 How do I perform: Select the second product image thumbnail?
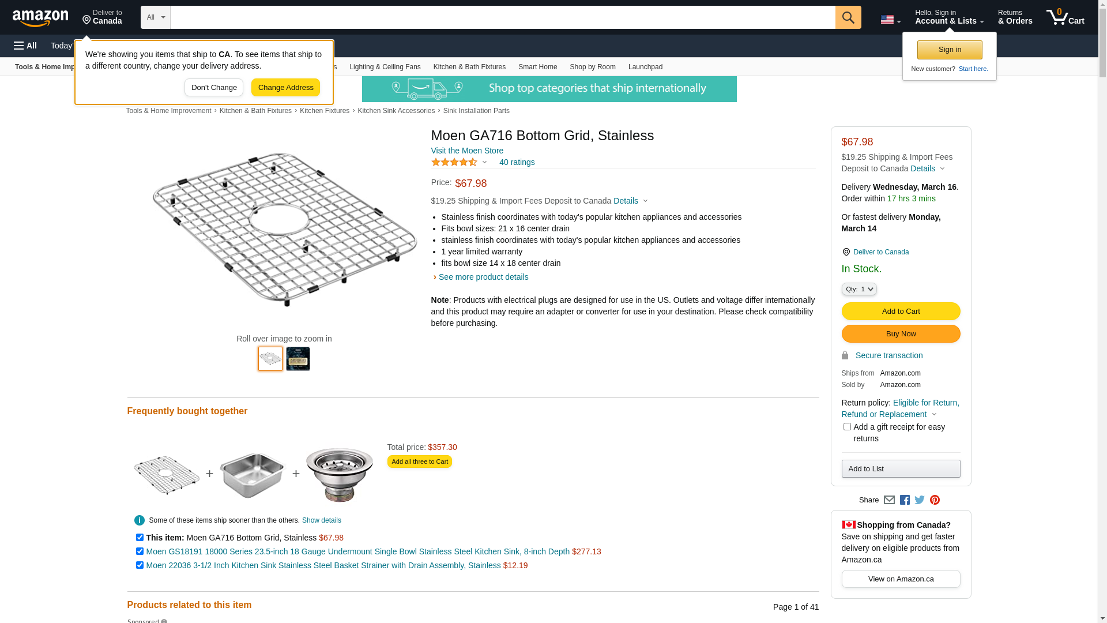[x=298, y=359]
